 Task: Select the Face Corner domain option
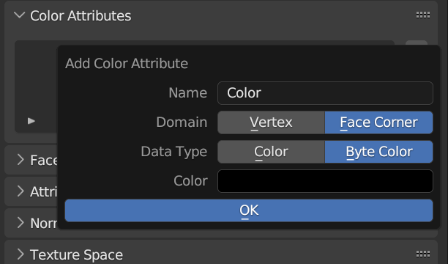point(379,122)
